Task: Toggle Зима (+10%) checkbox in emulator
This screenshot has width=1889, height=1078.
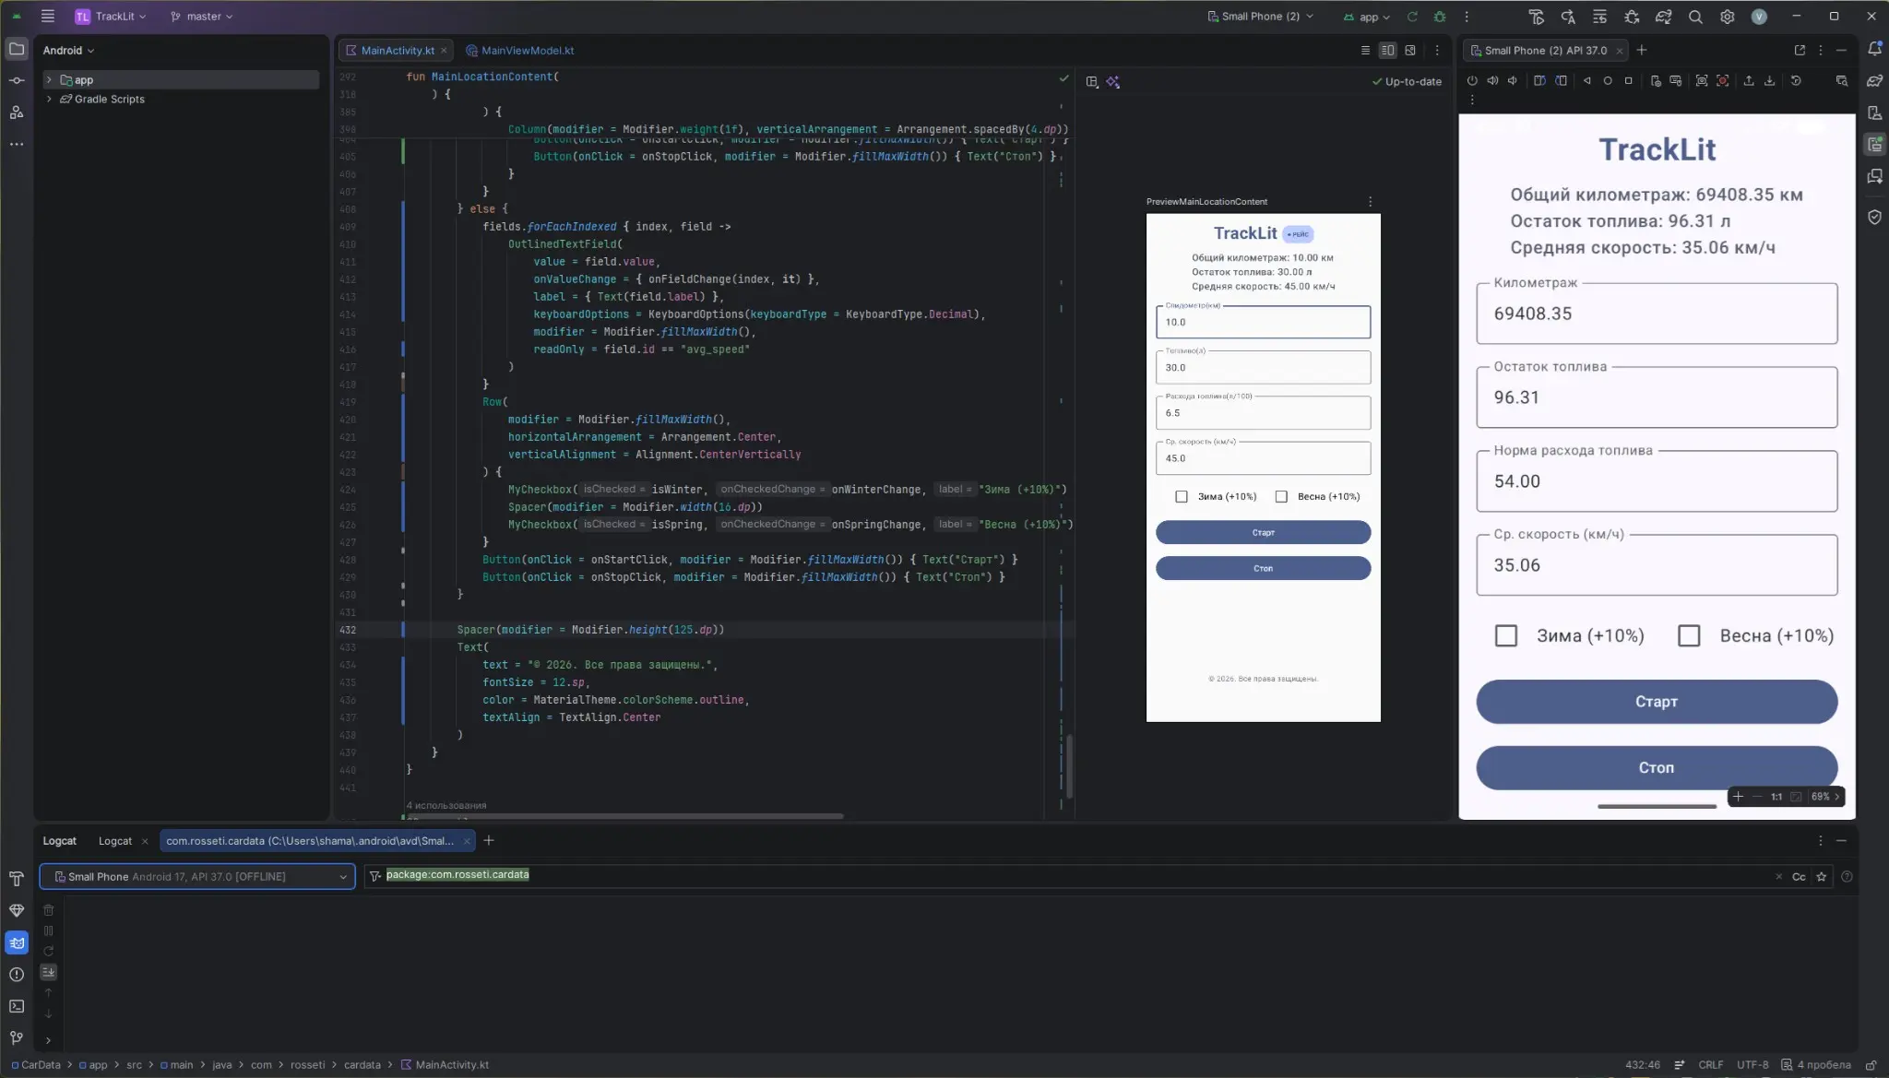Action: (x=1505, y=636)
